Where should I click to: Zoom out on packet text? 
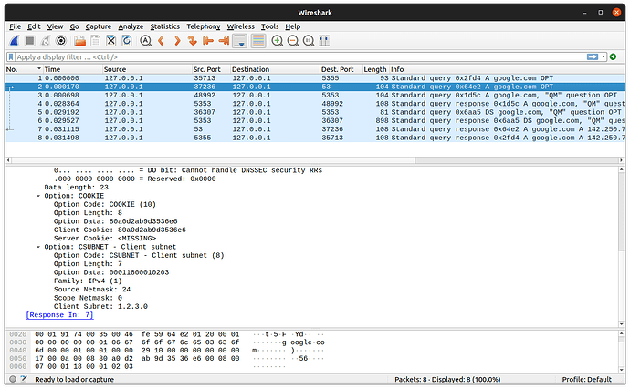pos(293,41)
